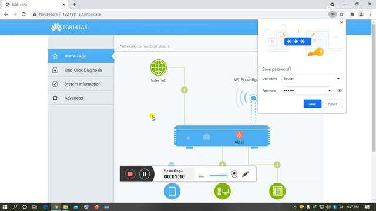
Task: Click the info marker on Internet line
Action: tap(184, 90)
